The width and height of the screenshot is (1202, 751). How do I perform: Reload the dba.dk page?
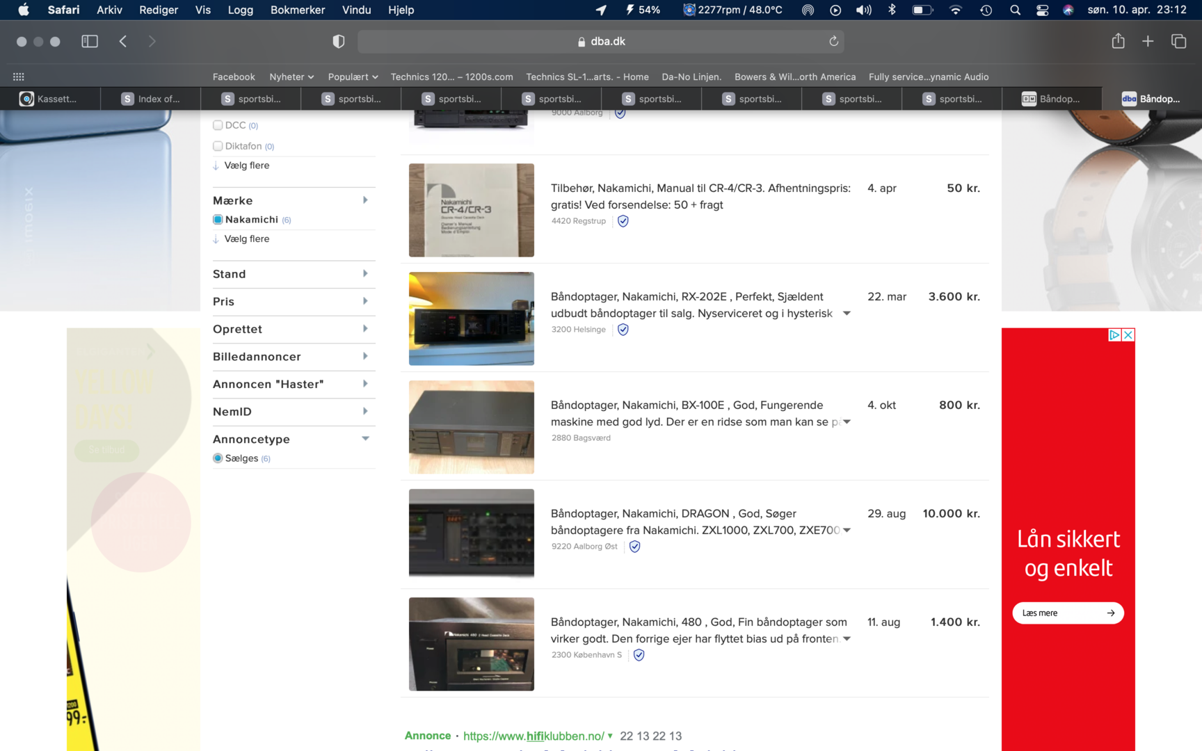pyautogui.click(x=833, y=41)
